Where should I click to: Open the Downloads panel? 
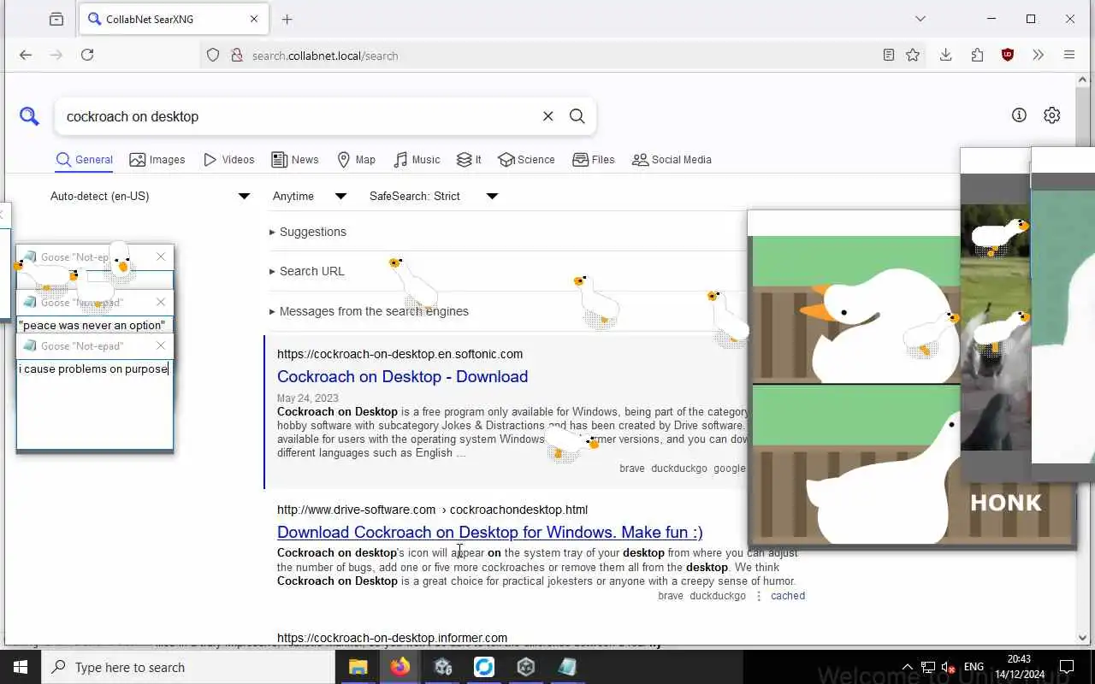pyautogui.click(x=945, y=55)
